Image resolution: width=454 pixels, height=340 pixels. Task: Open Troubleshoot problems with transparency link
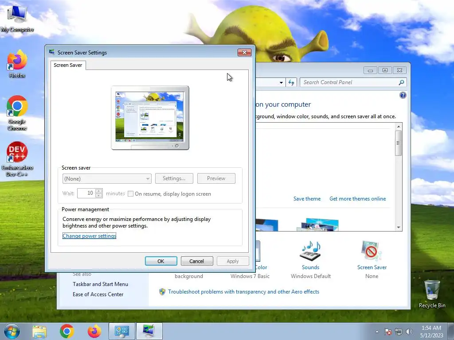pyautogui.click(x=243, y=292)
